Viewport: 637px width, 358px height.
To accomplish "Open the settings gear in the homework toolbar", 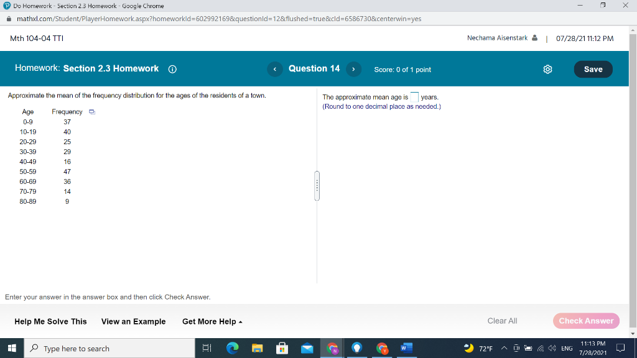I will pos(547,70).
